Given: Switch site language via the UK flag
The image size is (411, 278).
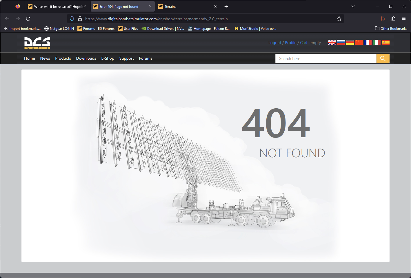Looking at the screenshot, I should 332,42.
